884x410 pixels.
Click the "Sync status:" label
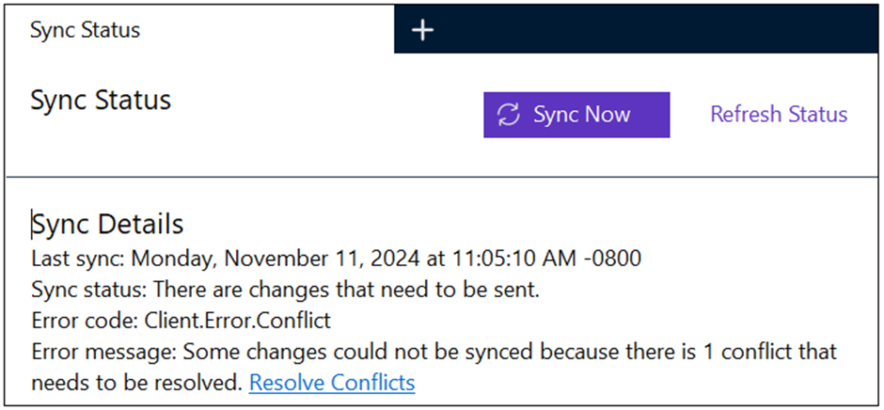click(x=88, y=290)
